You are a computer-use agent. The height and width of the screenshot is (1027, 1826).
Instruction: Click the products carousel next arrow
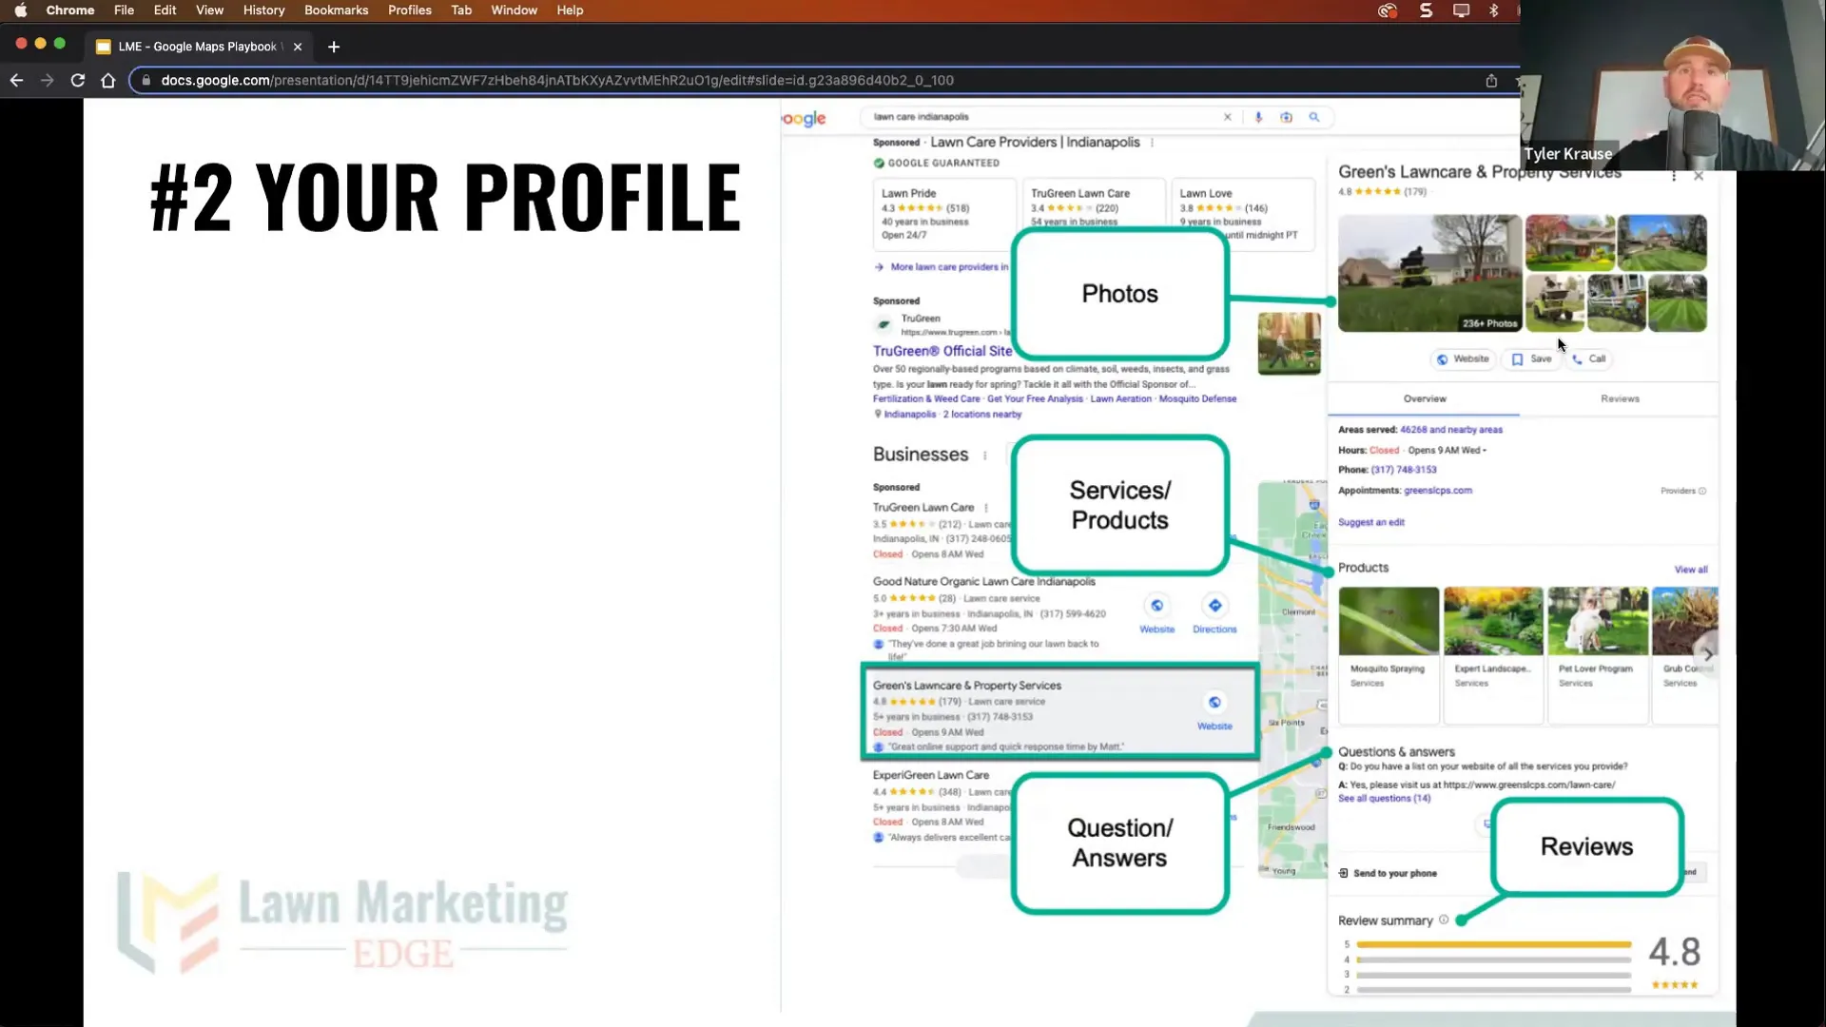point(1708,654)
